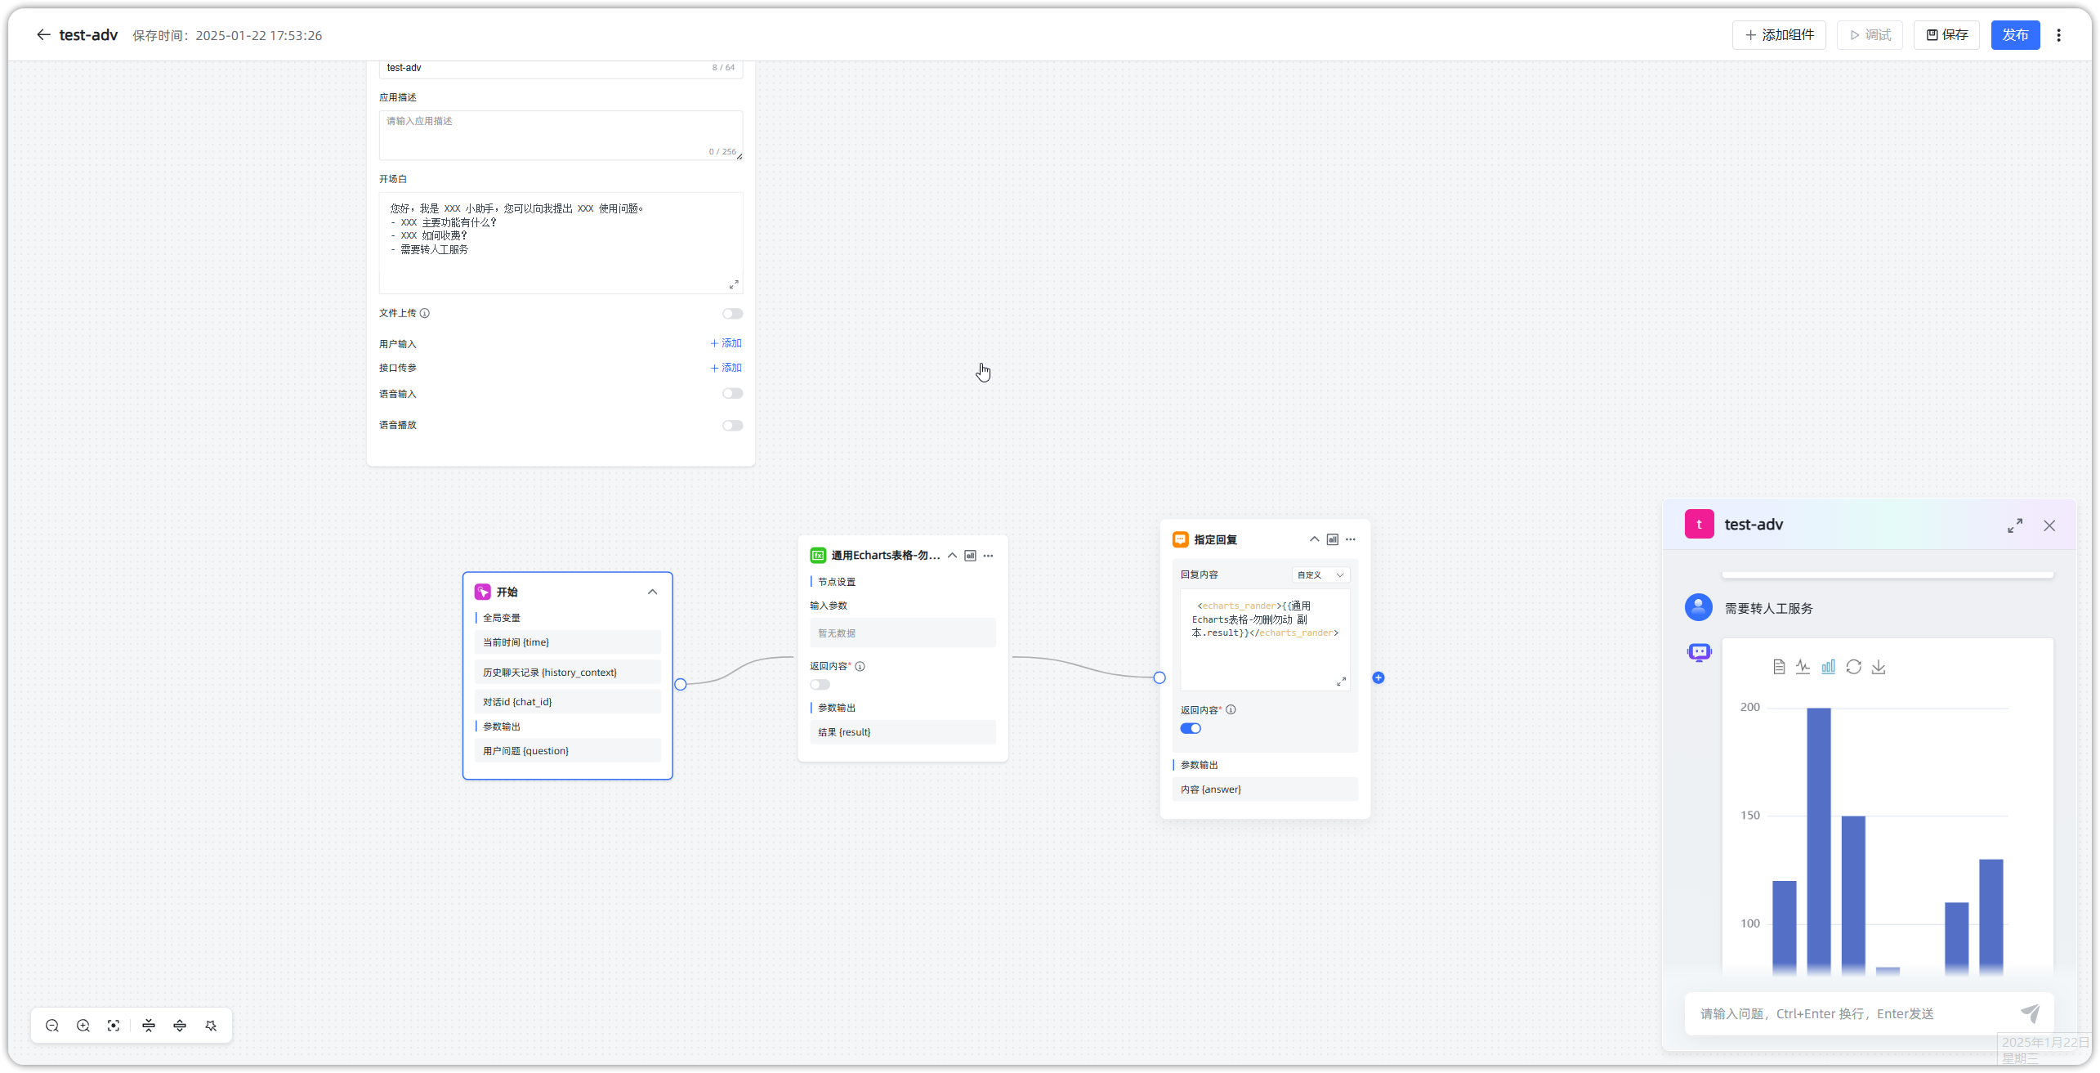
Task: Restore the chart with refresh icon
Action: (1853, 667)
